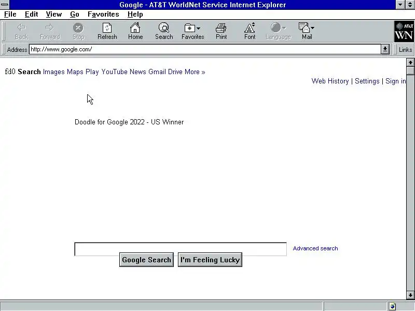Open the window control menu box

(x=5, y=5)
